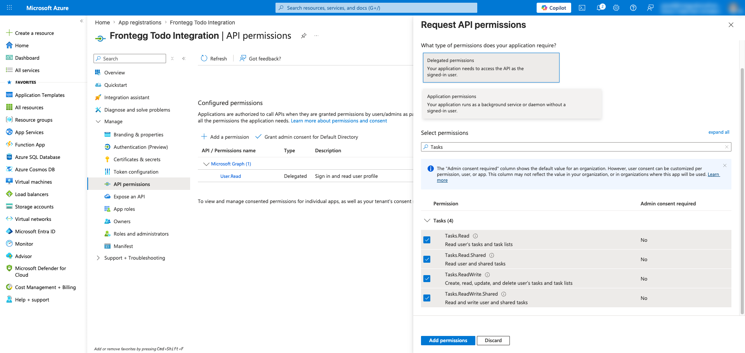Open the Azure portal menu grid icon
Viewport: 745px width, 353px height.
coord(9,8)
